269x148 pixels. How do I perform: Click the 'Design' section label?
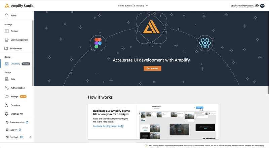click(x=8, y=57)
